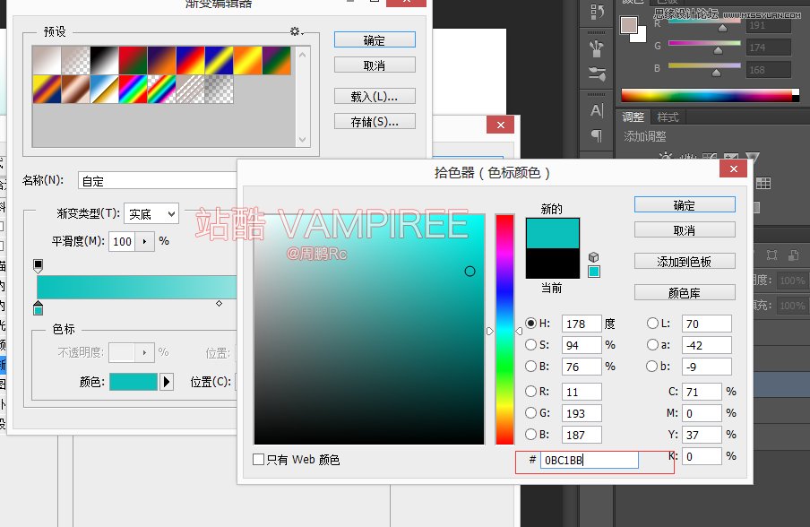Enable the 只有 Web 颜色 checkbox
The width and height of the screenshot is (810, 527).
click(x=258, y=459)
